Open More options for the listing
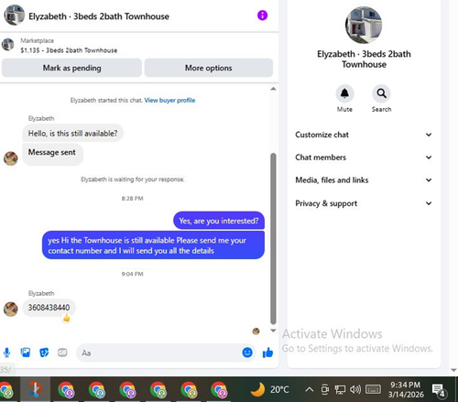Image resolution: width=458 pixels, height=402 pixels. click(x=209, y=68)
